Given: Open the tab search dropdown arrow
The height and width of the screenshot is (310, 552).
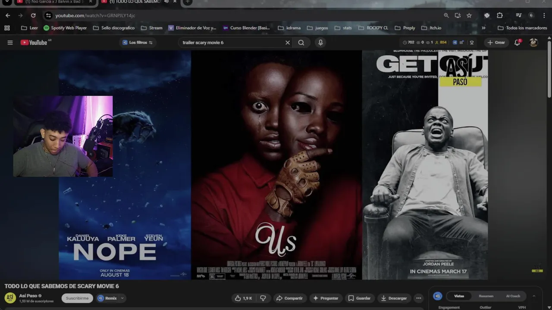Looking at the screenshot, I should click(x=7, y=2).
